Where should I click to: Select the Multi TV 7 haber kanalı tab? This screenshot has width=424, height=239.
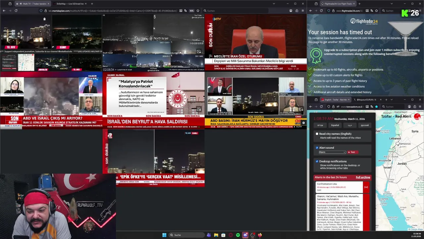(x=32, y=4)
